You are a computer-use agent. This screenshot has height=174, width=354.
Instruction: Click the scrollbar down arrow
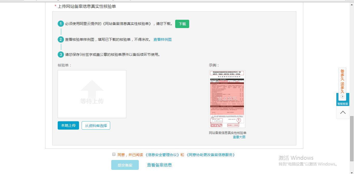[x=352, y=172]
